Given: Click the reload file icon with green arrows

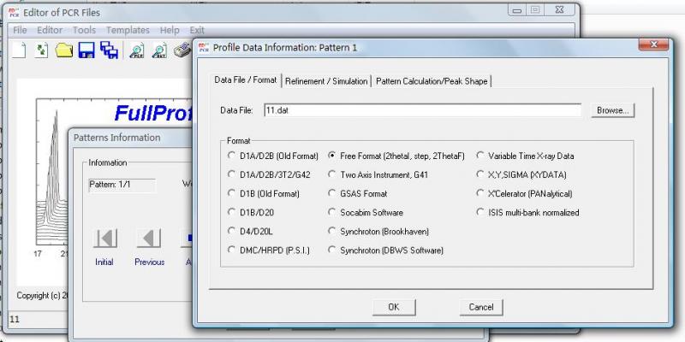Looking at the screenshot, I should point(41,50).
